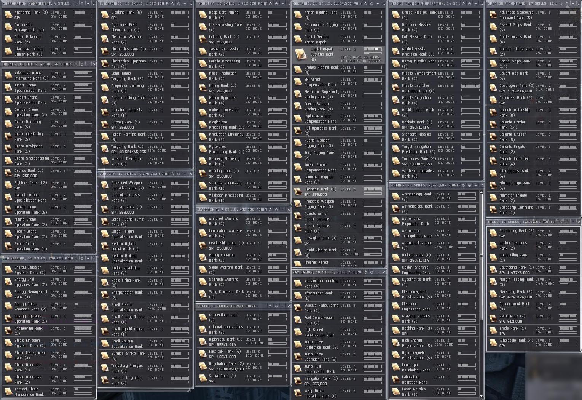This screenshot has width=582, height=400.
Task: Click gear-shaped icon in Industry panel header
Action: pos(271,3)
